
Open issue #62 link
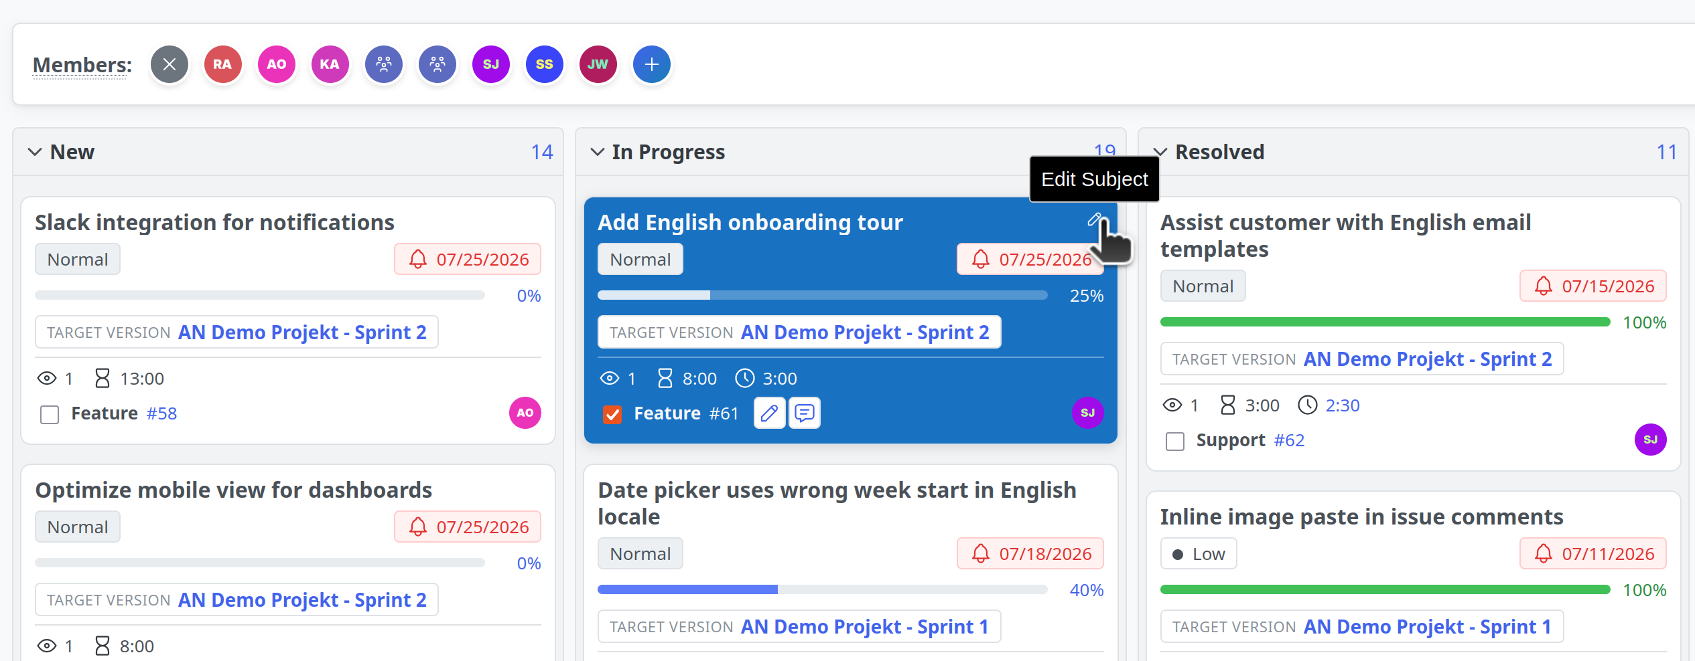coord(1289,440)
